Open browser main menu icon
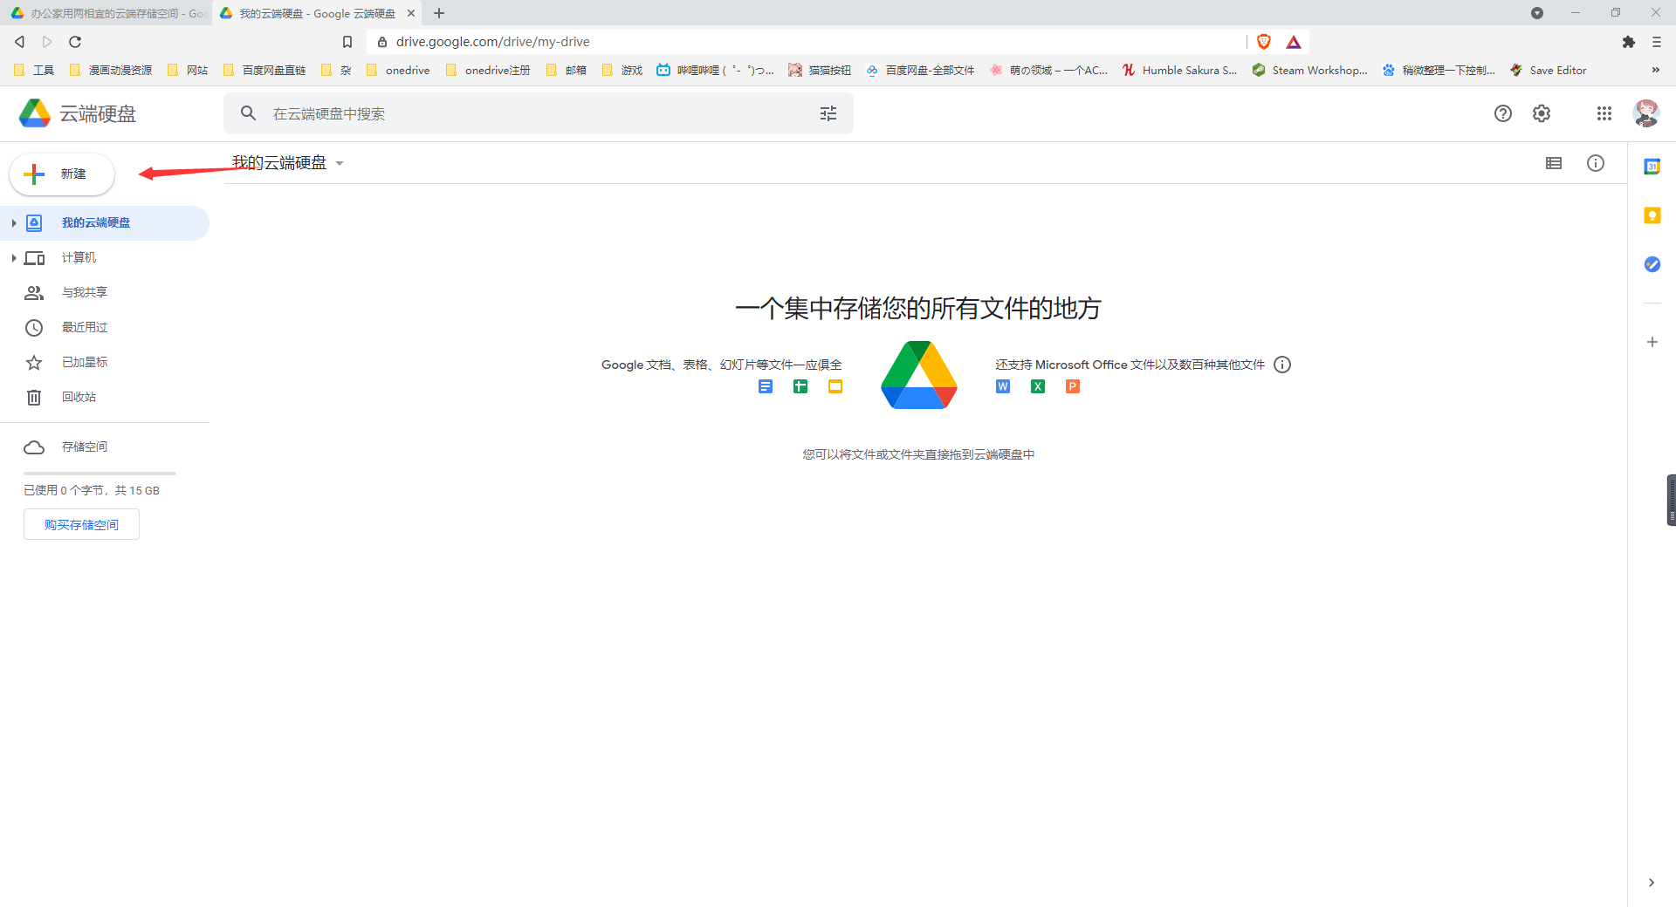 [1657, 42]
